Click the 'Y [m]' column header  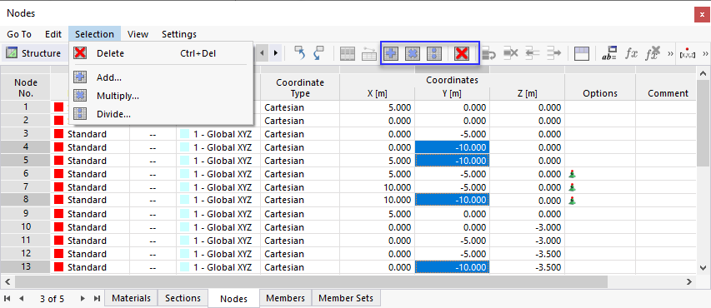click(x=452, y=94)
